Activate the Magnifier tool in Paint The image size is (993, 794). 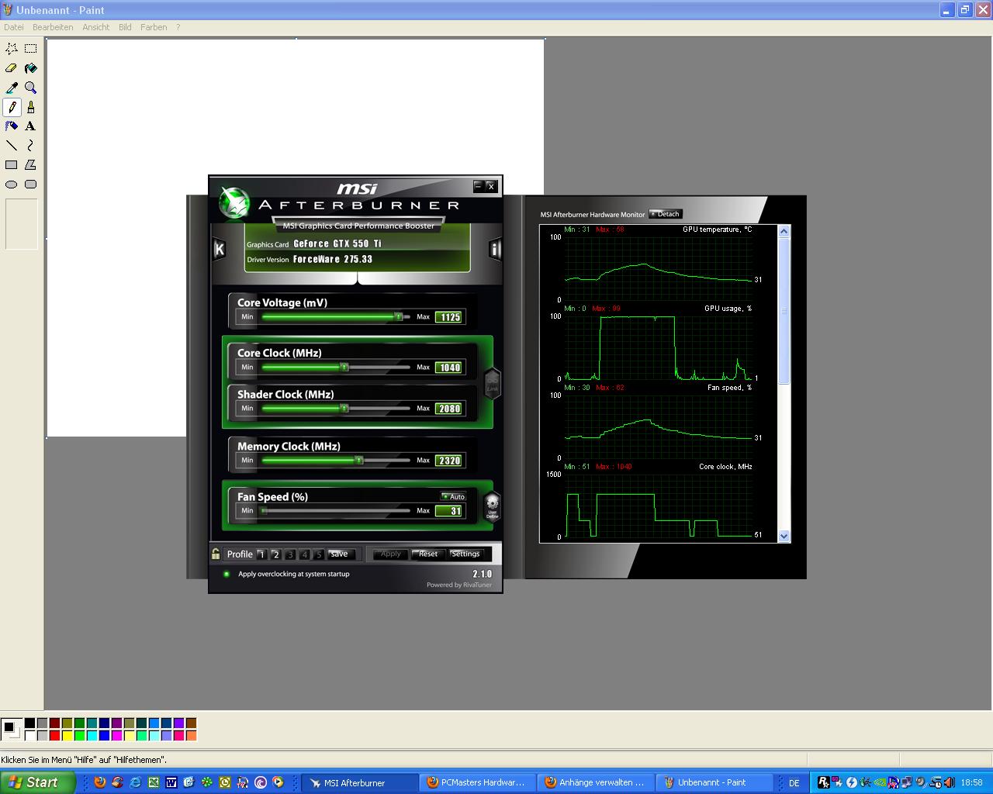[31, 88]
